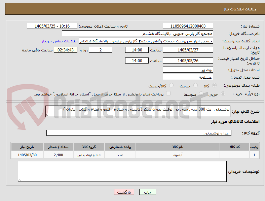Click the announcement date field 1405/03/25 - 10:16
This screenshot has height=201, width=265.
[x=52, y=26]
